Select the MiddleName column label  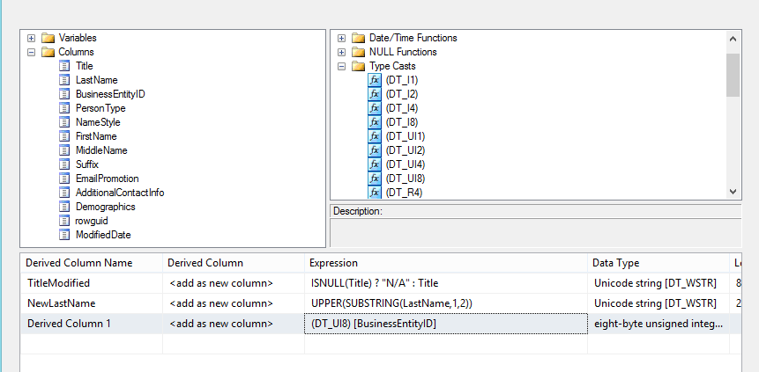pos(101,150)
